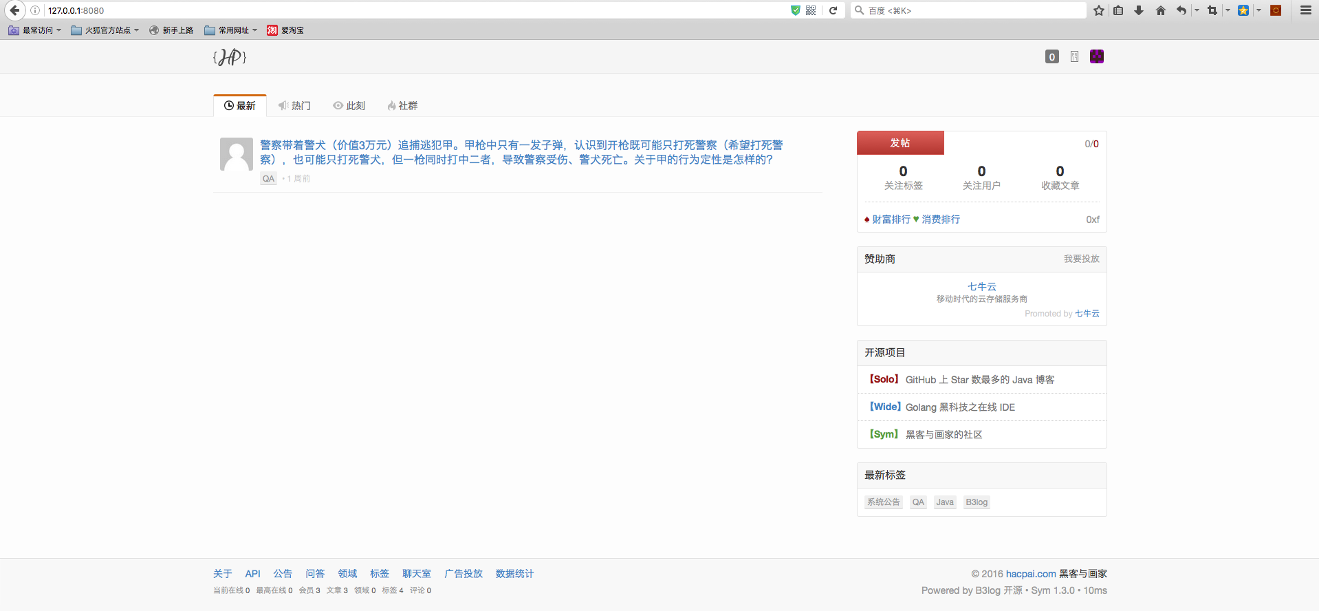The width and height of the screenshot is (1319, 611).
Task: Open the post about 警察带着警犬
Action: tap(521, 152)
